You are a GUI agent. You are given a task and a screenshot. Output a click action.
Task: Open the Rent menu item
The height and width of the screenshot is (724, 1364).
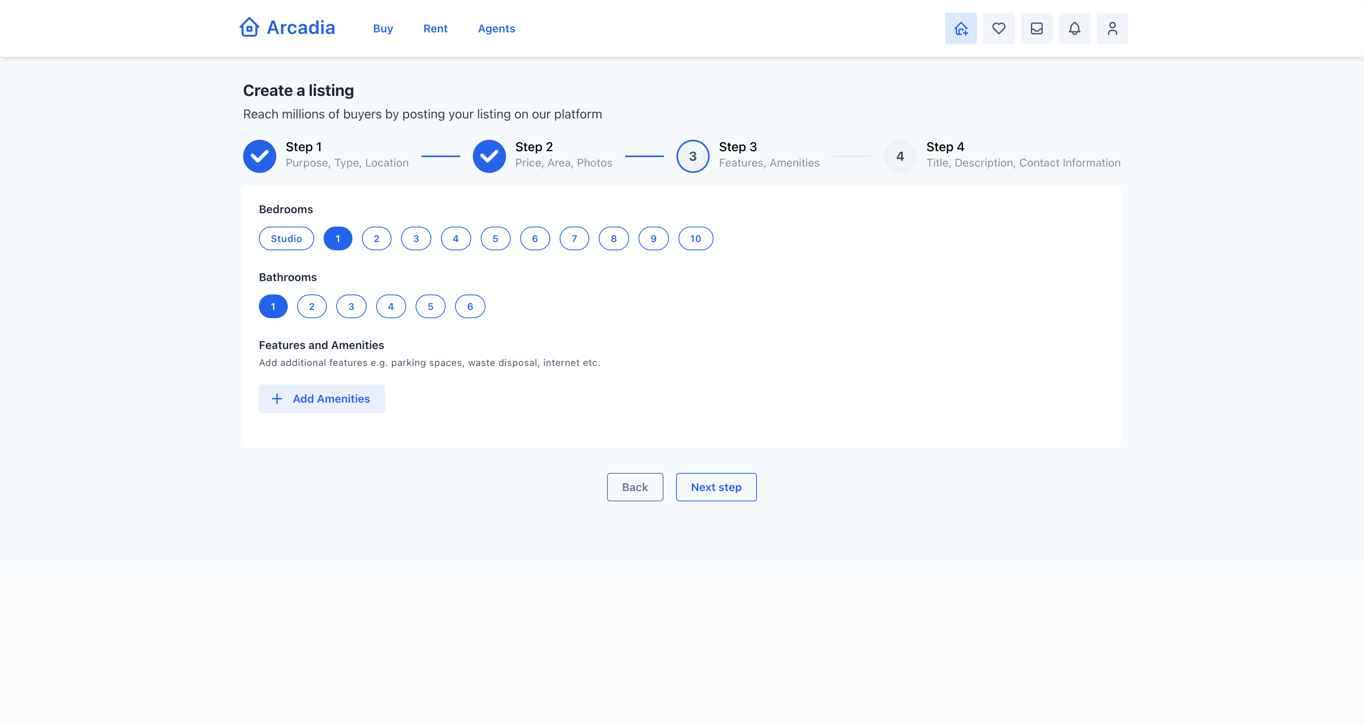click(435, 28)
